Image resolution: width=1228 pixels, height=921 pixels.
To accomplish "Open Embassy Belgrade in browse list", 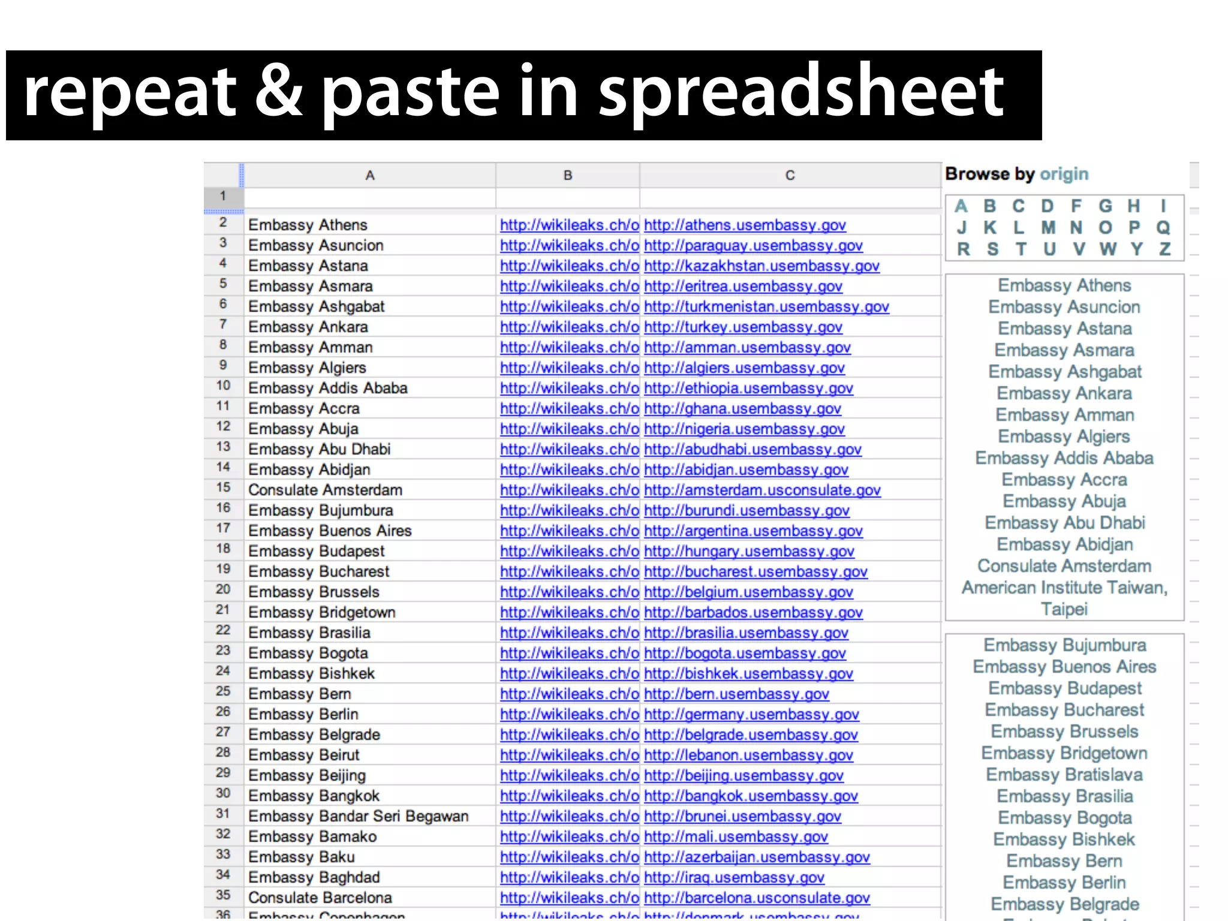I will (1065, 904).
